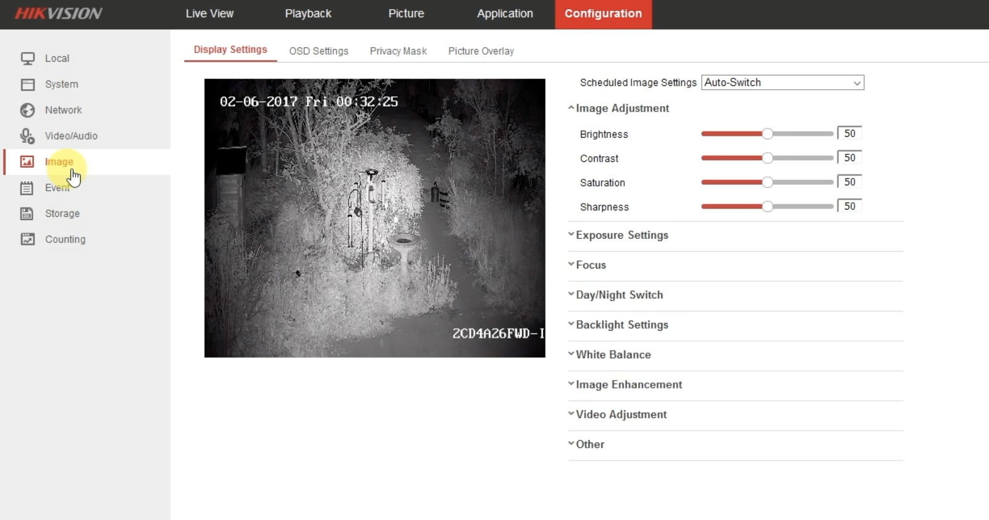Click the Local monitor icon in sidebar
Image resolution: width=989 pixels, height=520 pixels.
point(27,58)
